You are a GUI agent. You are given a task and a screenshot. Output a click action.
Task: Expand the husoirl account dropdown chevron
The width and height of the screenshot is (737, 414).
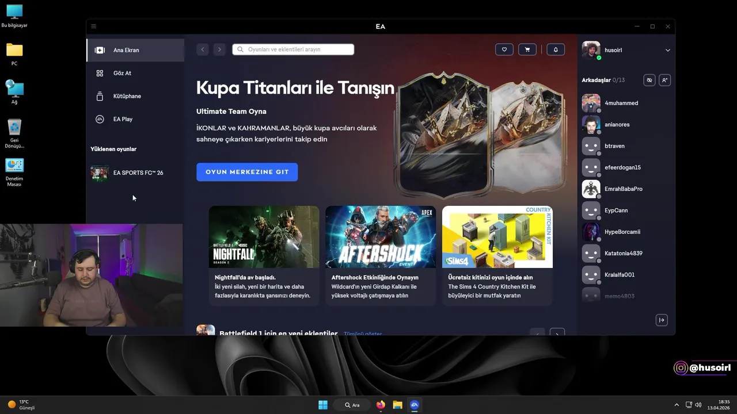coord(668,50)
